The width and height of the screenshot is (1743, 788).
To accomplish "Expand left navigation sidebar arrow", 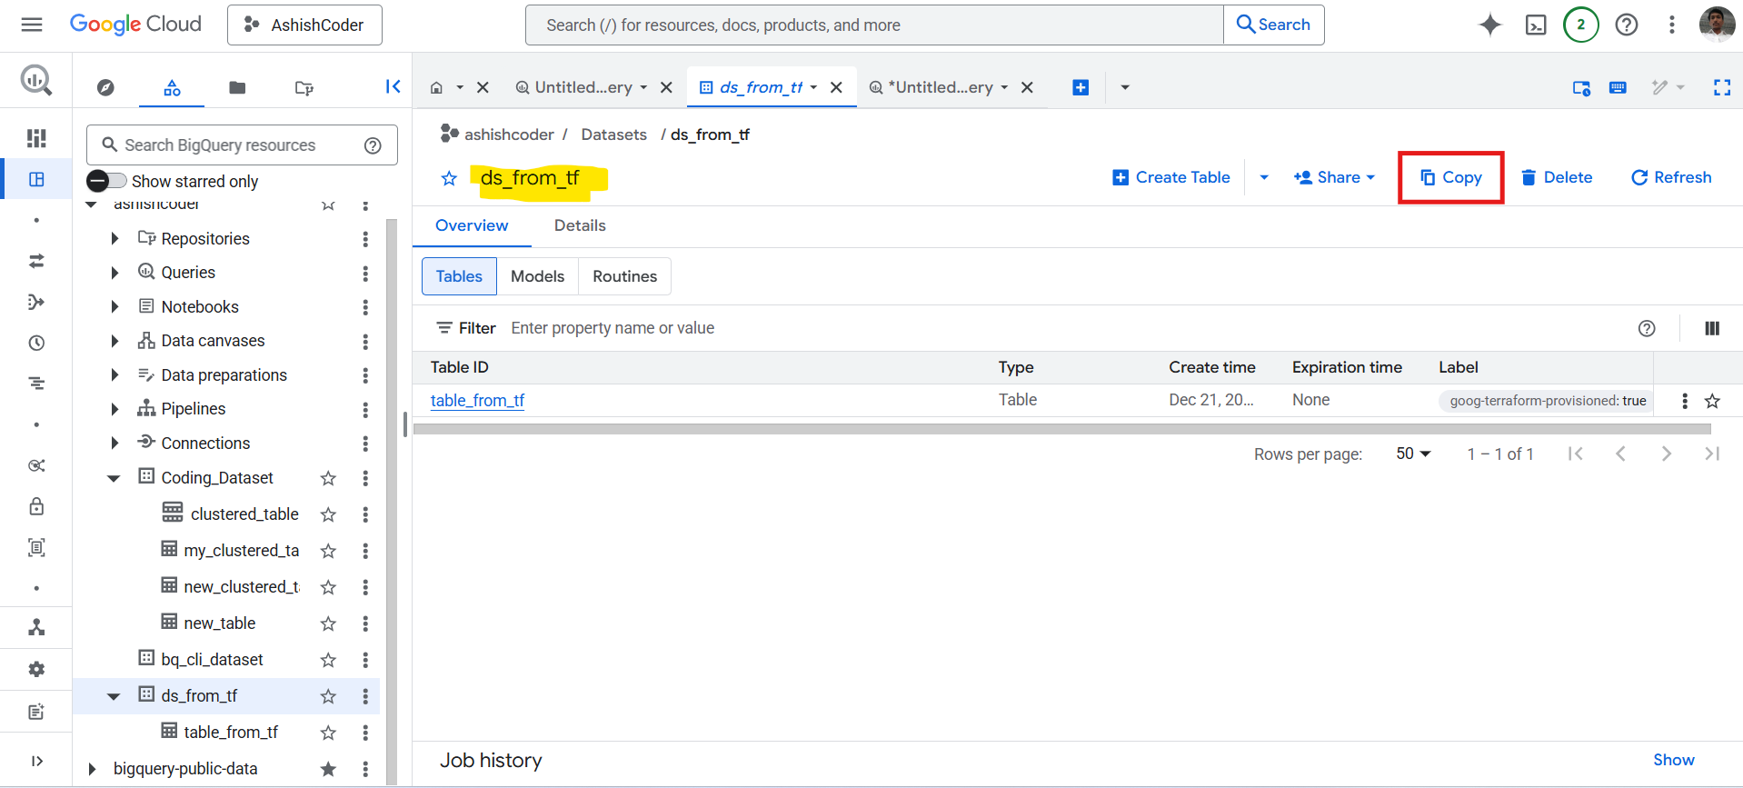I will 36,761.
